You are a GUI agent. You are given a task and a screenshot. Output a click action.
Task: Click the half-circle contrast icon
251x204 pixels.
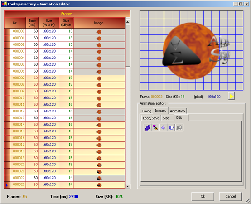[x=171, y=128]
